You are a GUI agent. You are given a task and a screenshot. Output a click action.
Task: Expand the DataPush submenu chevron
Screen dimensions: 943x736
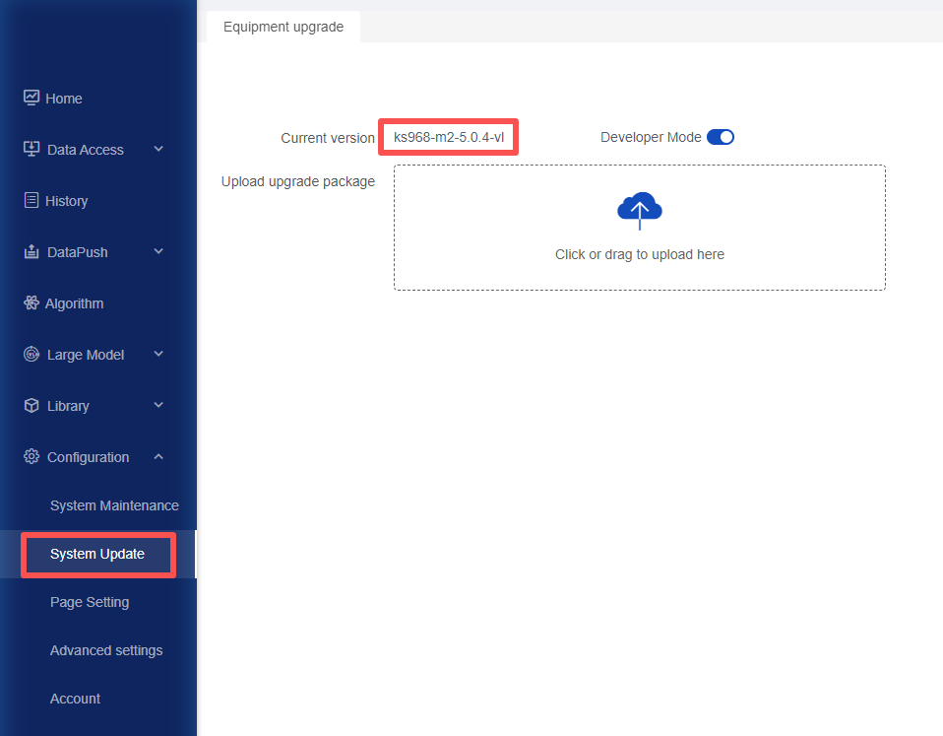(x=158, y=251)
